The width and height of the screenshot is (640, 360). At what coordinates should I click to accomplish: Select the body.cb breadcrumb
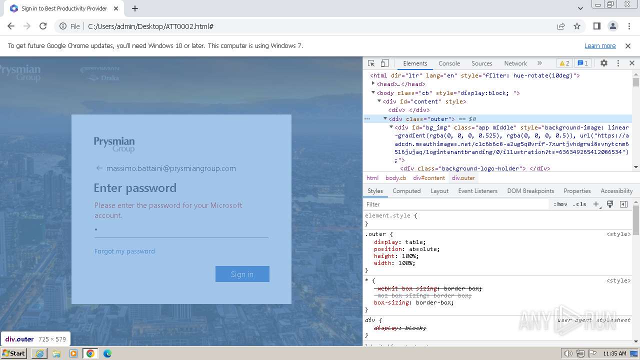pyautogui.click(x=395, y=178)
